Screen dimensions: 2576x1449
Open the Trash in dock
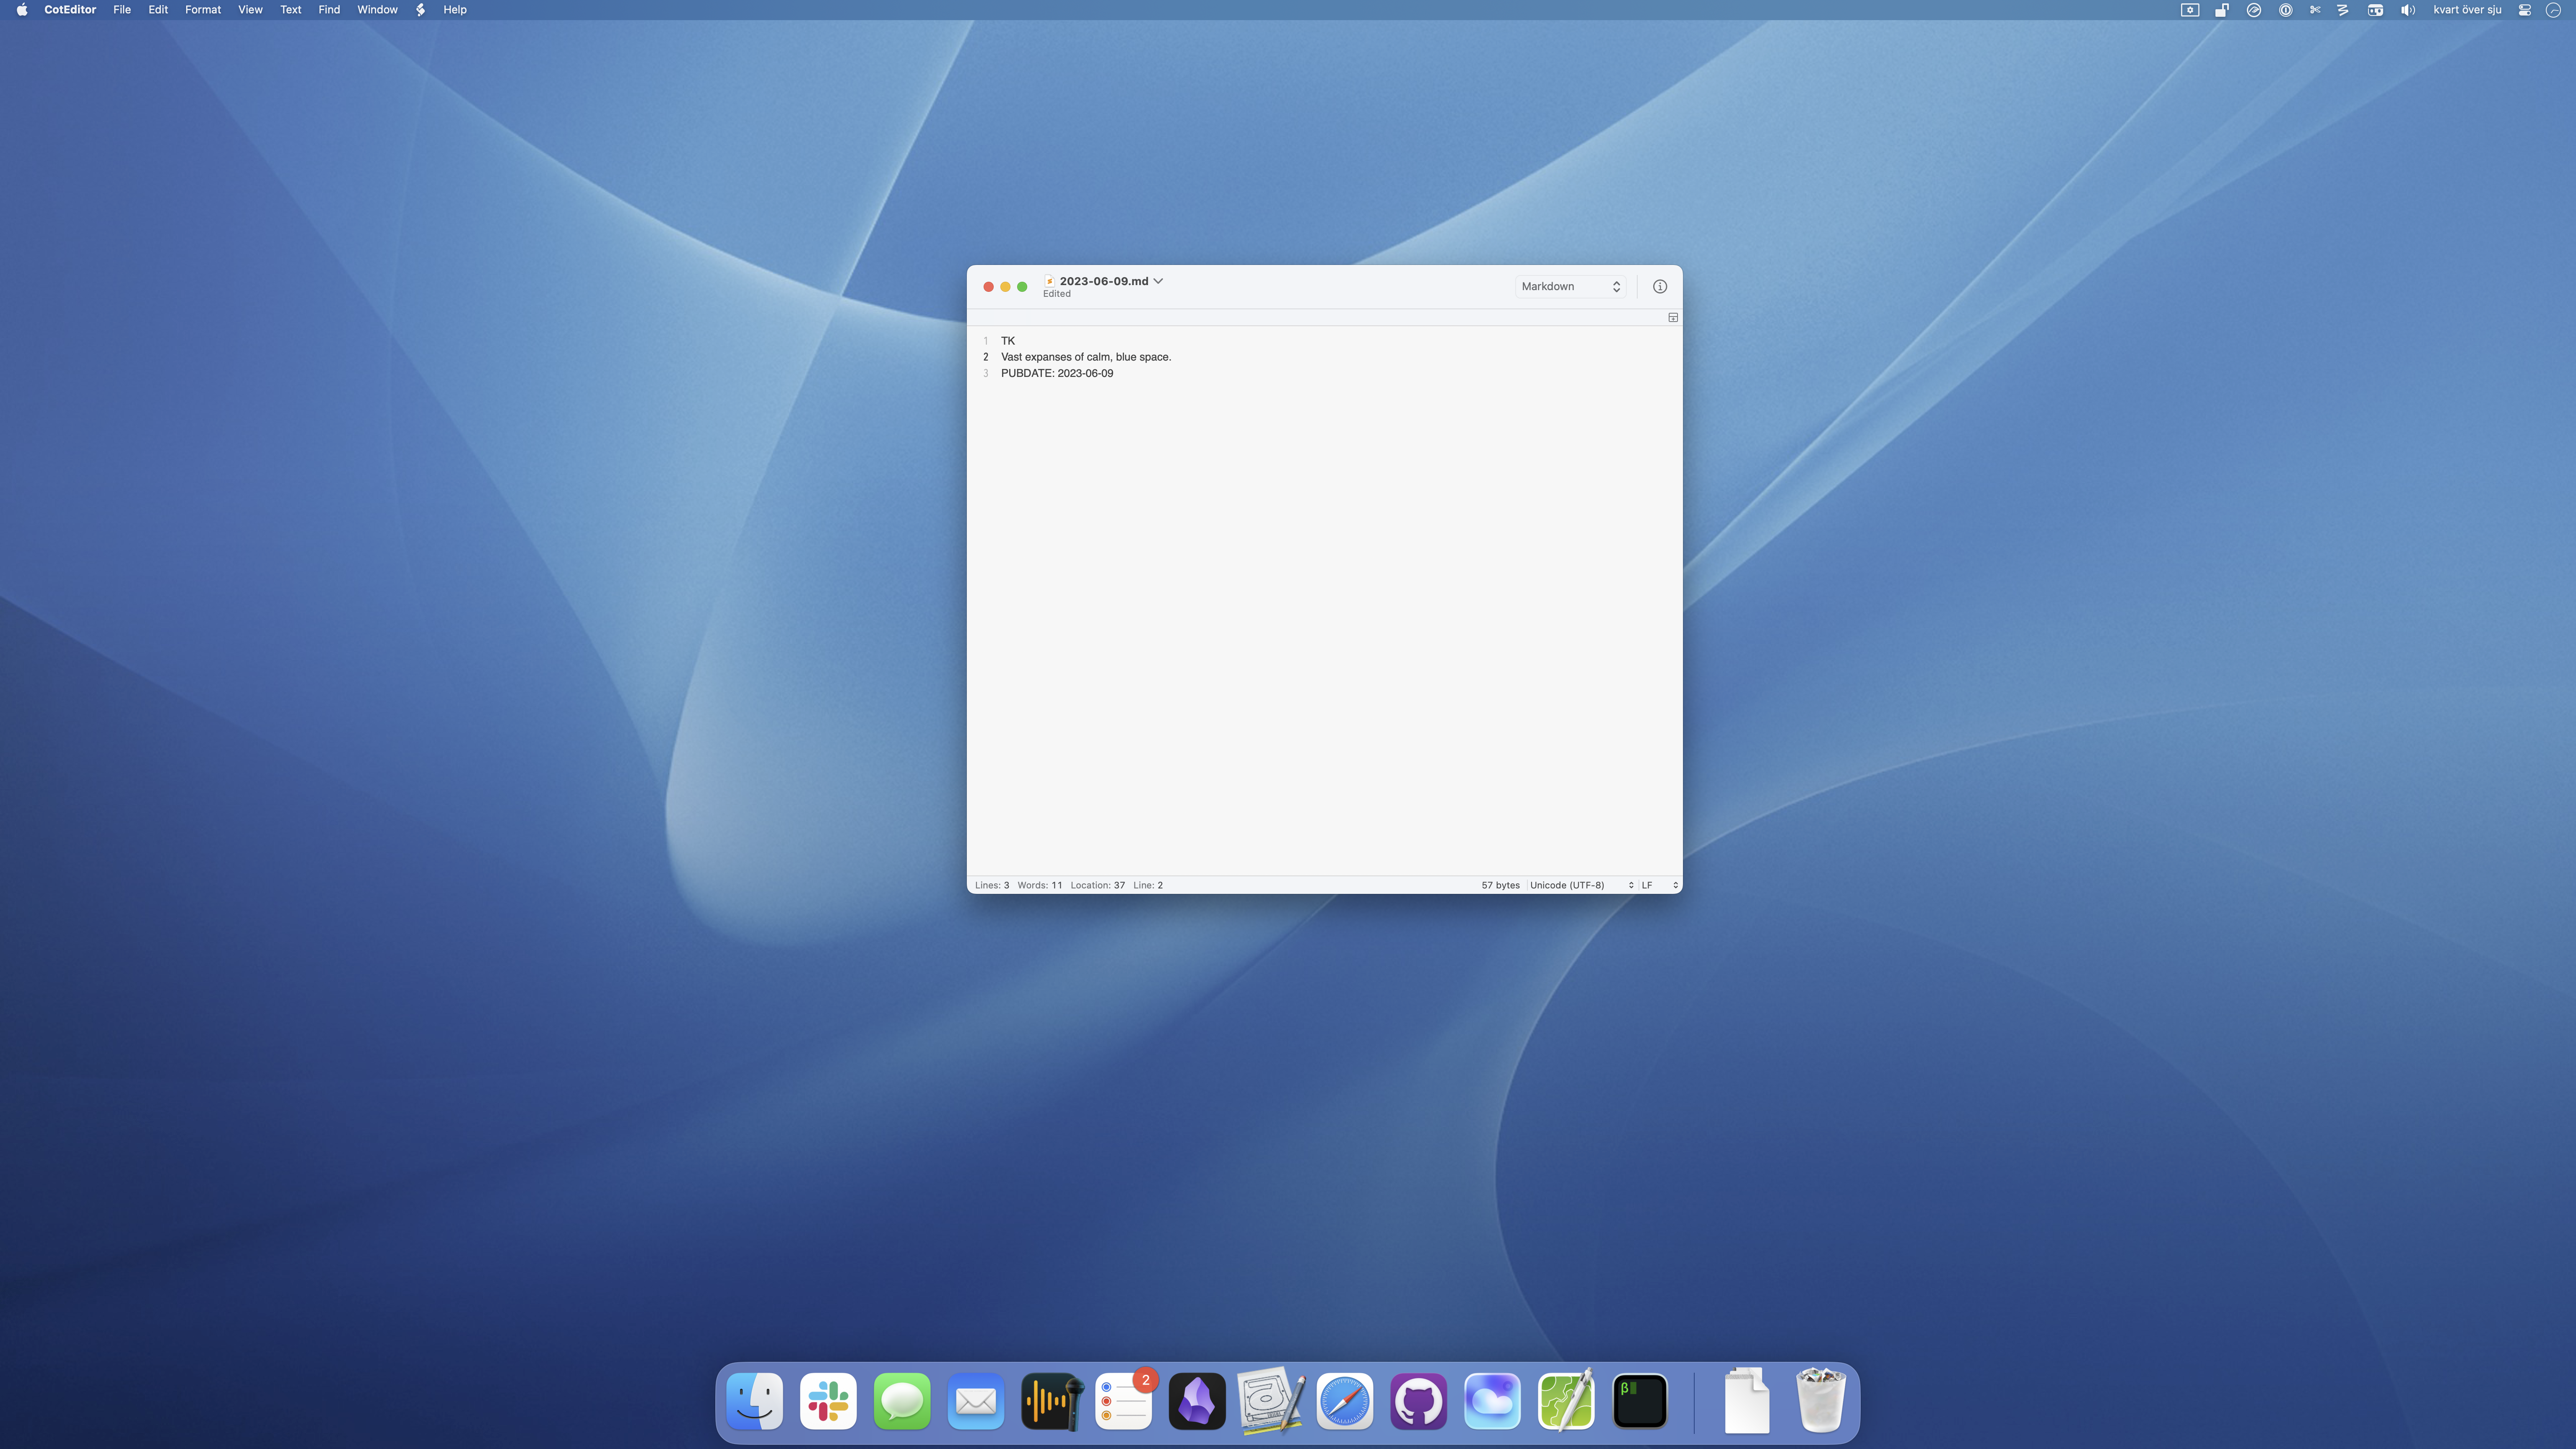(x=1820, y=1401)
